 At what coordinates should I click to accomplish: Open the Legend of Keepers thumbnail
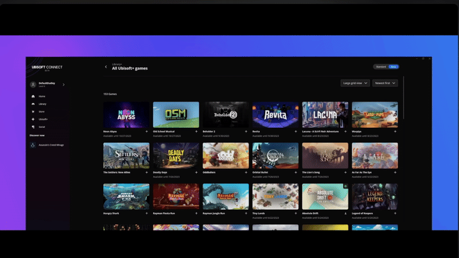pos(375,197)
